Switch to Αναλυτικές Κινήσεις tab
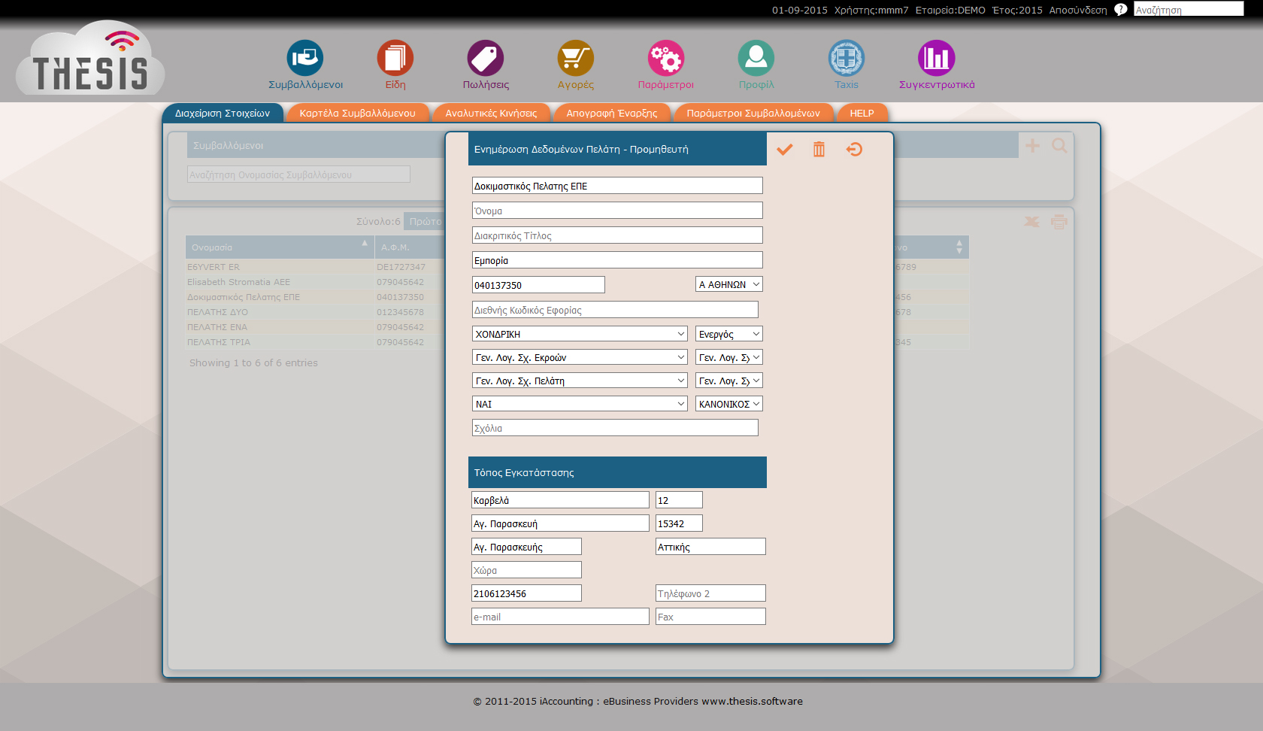This screenshot has height=731, width=1263. tap(491, 114)
